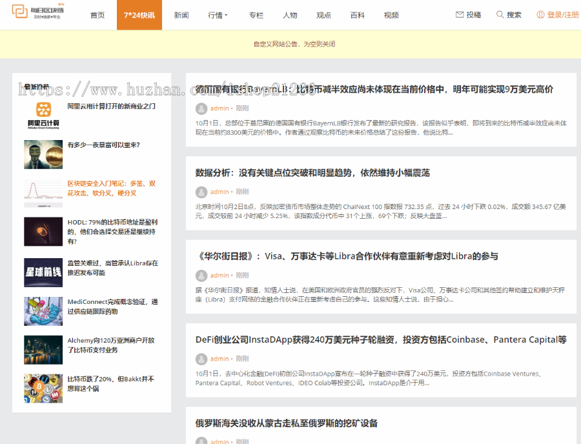
Task: Open the 视频 section
Action: [x=391, y=14]
